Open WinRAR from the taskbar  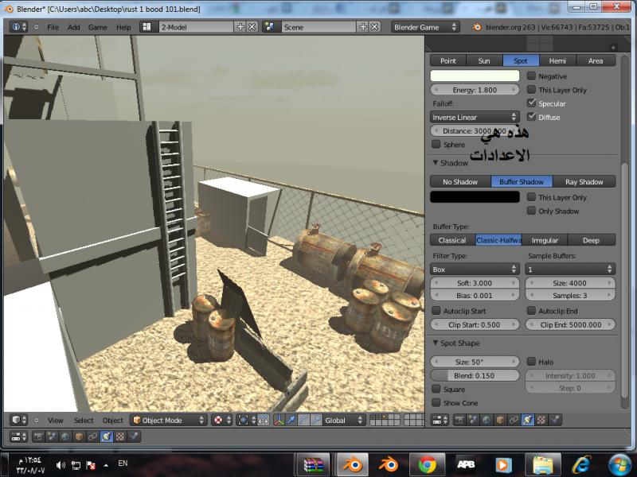click(313, 464)
